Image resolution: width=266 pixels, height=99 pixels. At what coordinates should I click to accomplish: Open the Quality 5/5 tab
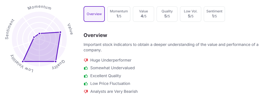(x=167, y=14)
